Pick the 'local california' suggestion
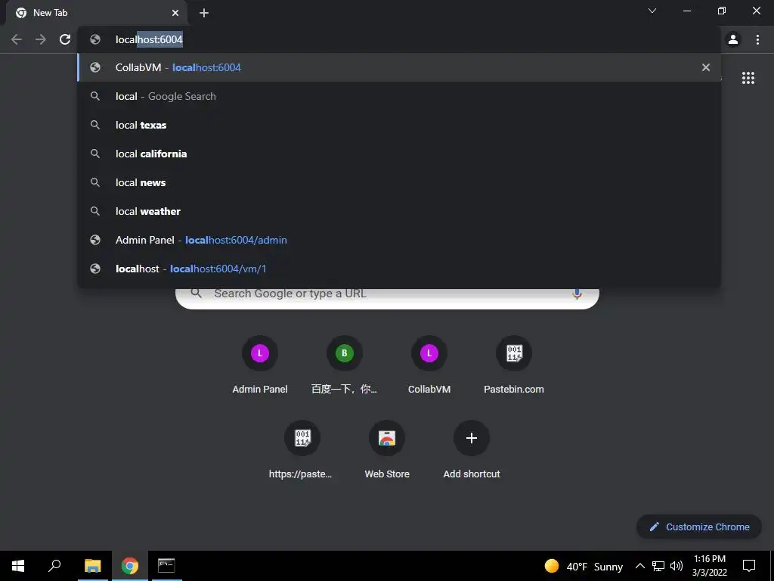774x581 pixels. [x=399, y=154]
